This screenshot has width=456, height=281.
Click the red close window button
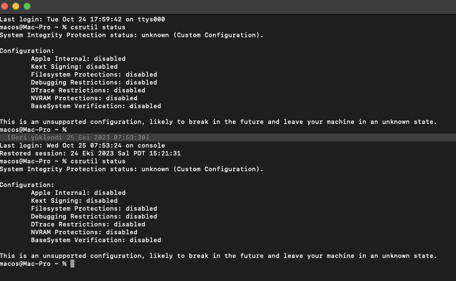point(5,6)
